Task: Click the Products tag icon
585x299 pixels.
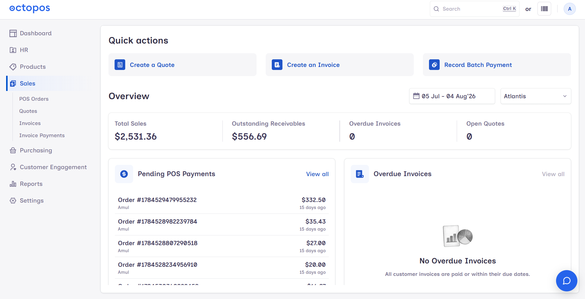Action: click(x=13, y=67)
